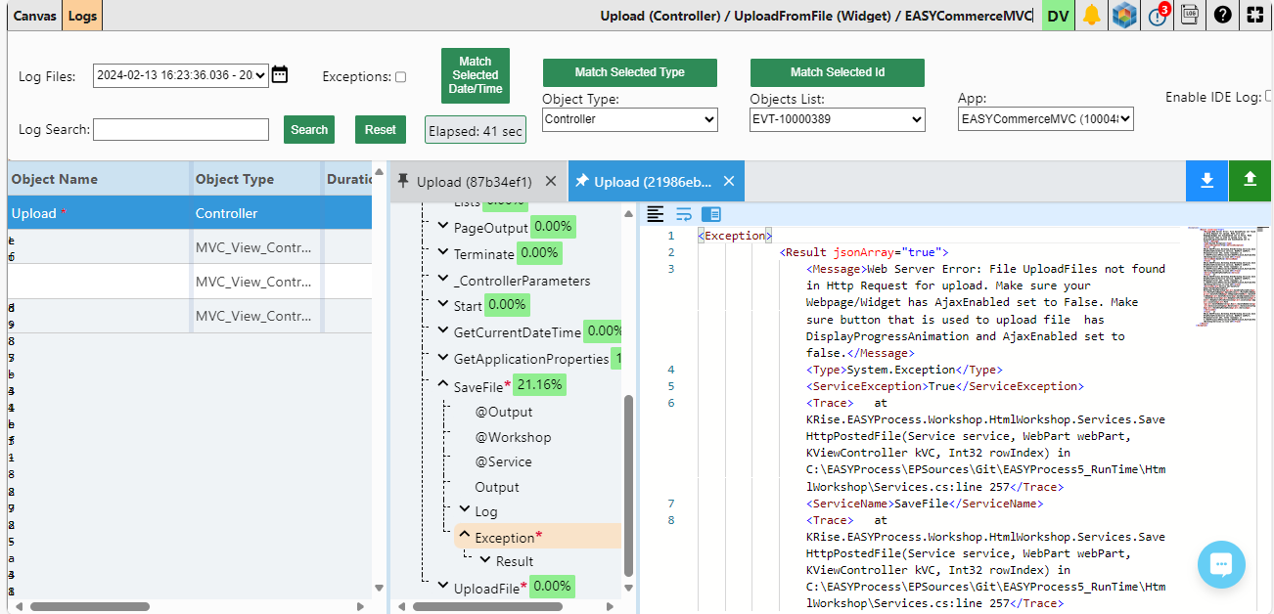
Task: Click the Reset button
Action: click(x=381, y=129)
